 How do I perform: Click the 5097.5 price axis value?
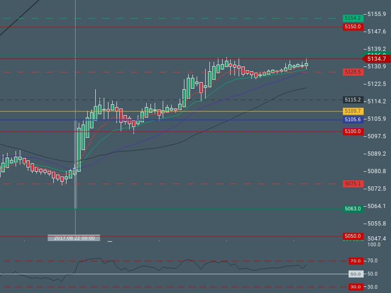pyautogui.click(x=376, y=136)
